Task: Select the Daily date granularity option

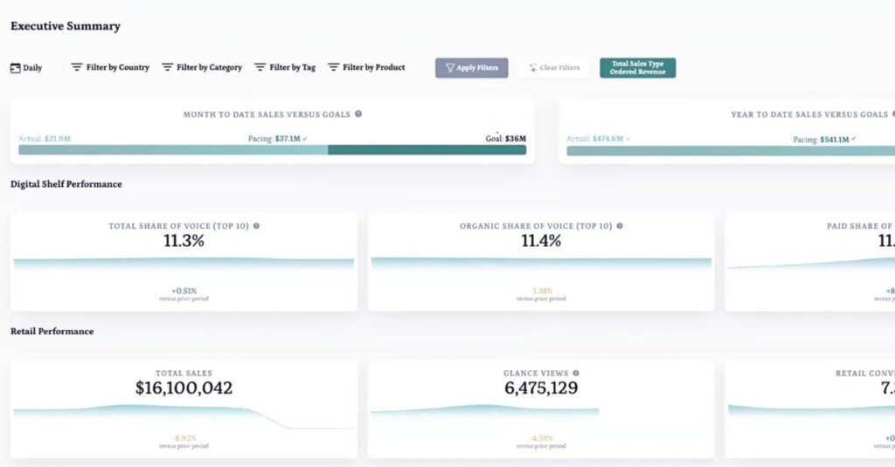Action: pos(31,68)
